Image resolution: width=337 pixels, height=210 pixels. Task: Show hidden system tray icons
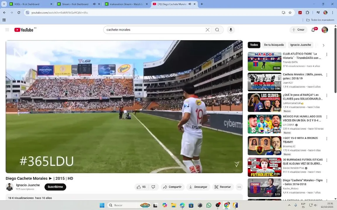pyautogui.click(x=289, y=205)
